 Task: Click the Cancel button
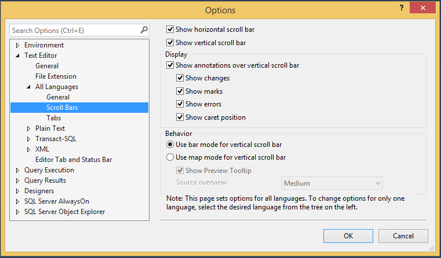(403, 236)
